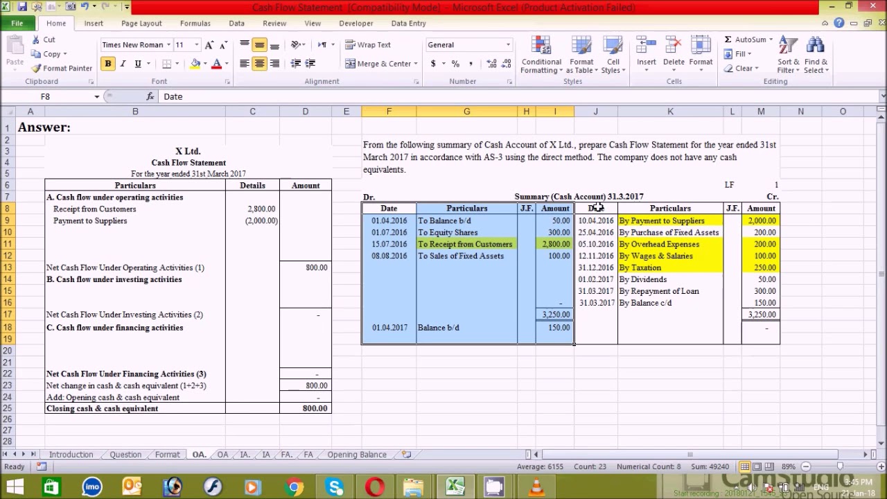The image size is (887, 499).
Task: Apply red Font Color letter A
Action: (x=217, y=63)
